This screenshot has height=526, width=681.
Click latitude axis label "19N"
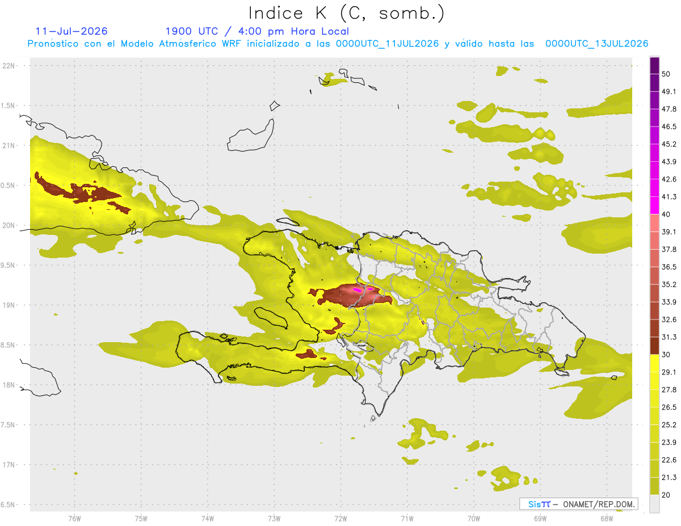point(10,305)
